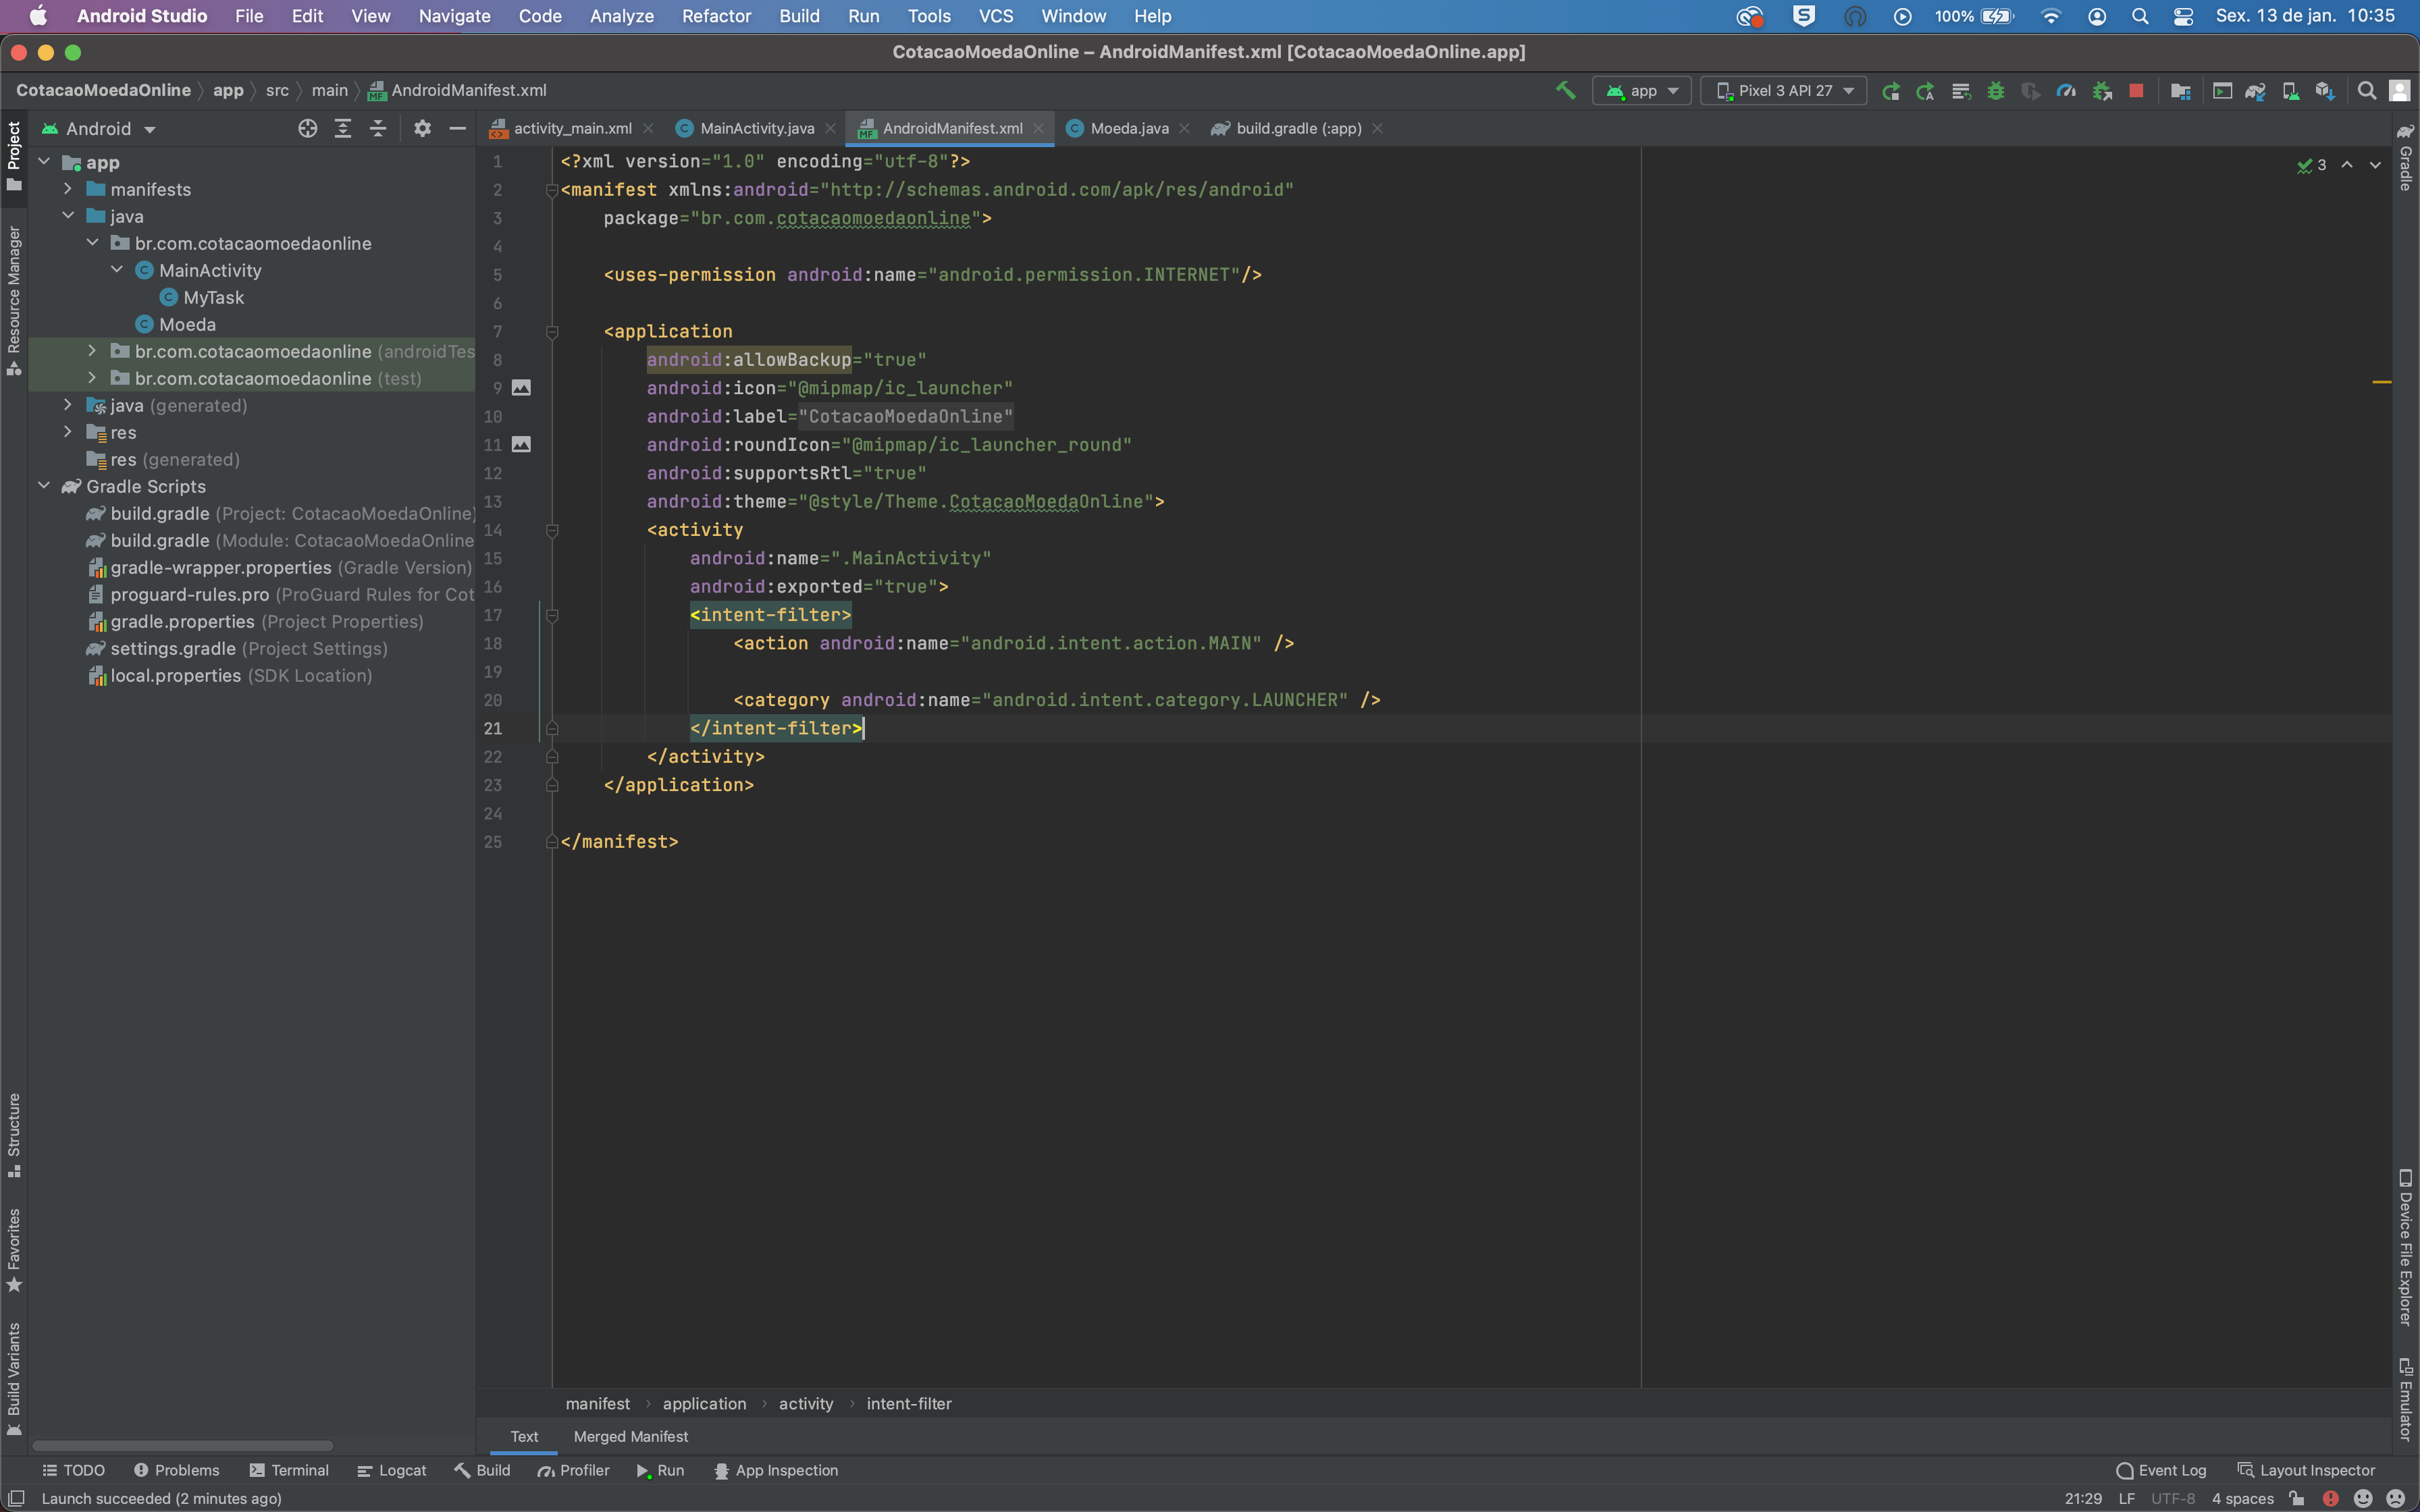The width and height of the screenshot is (2420, 1512).
Task: Expand the manifests folder
Action: 67,189
